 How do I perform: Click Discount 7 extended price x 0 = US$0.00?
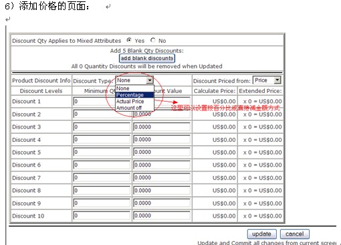pos(263,178)
